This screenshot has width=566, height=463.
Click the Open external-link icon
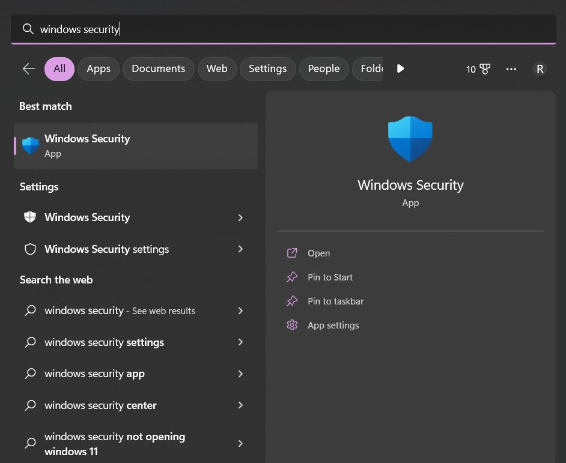[292, 253]
